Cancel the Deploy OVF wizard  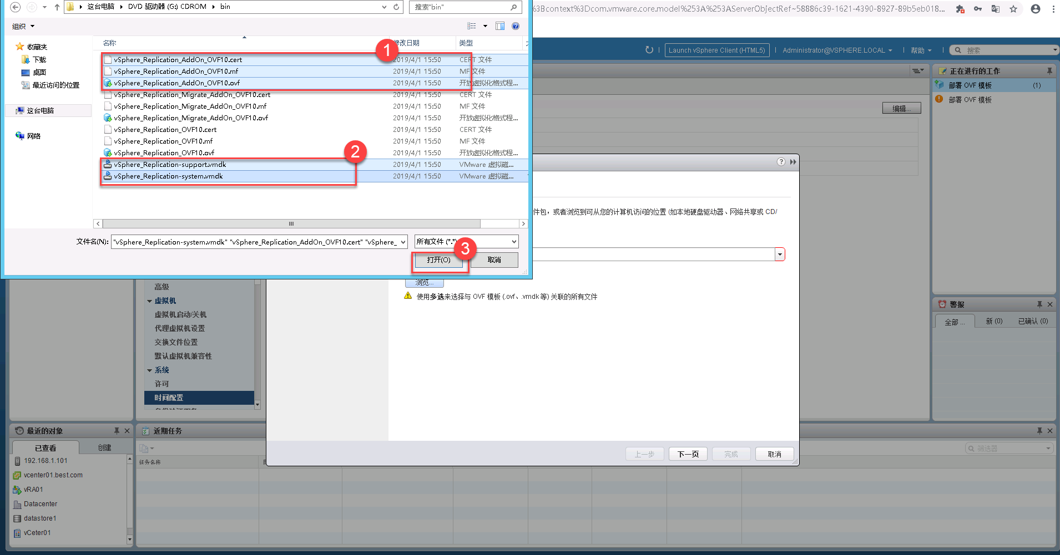(774, 454)
